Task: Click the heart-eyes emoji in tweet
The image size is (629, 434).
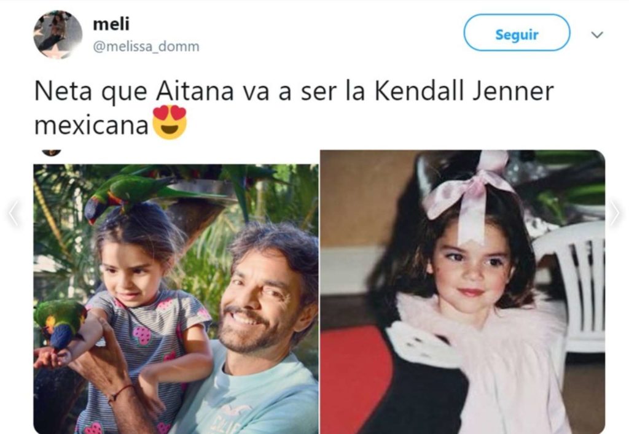Action: pos(170,122)
